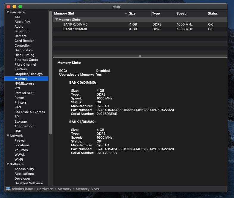The height and width of the screenshot is (198, 234).
Task: Select Thunderbolt in sidebar list
Action: [x=24, y=126]
